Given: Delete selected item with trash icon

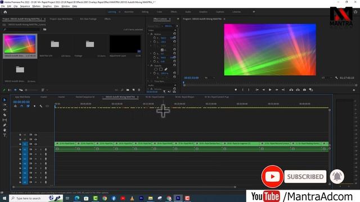Looking at the screenshot, I should (x=139, y=90).
